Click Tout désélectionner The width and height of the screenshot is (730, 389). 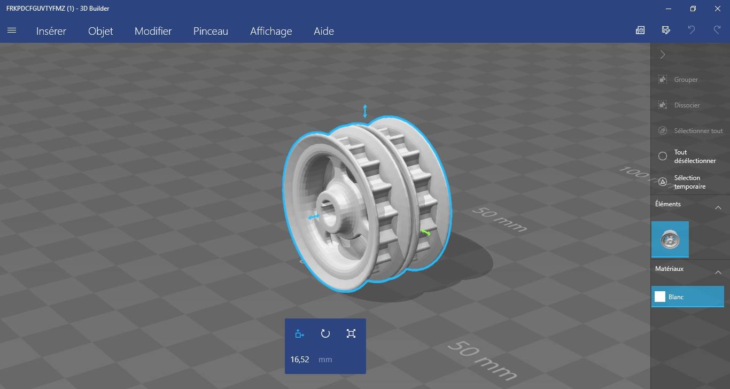pos(690,157)
